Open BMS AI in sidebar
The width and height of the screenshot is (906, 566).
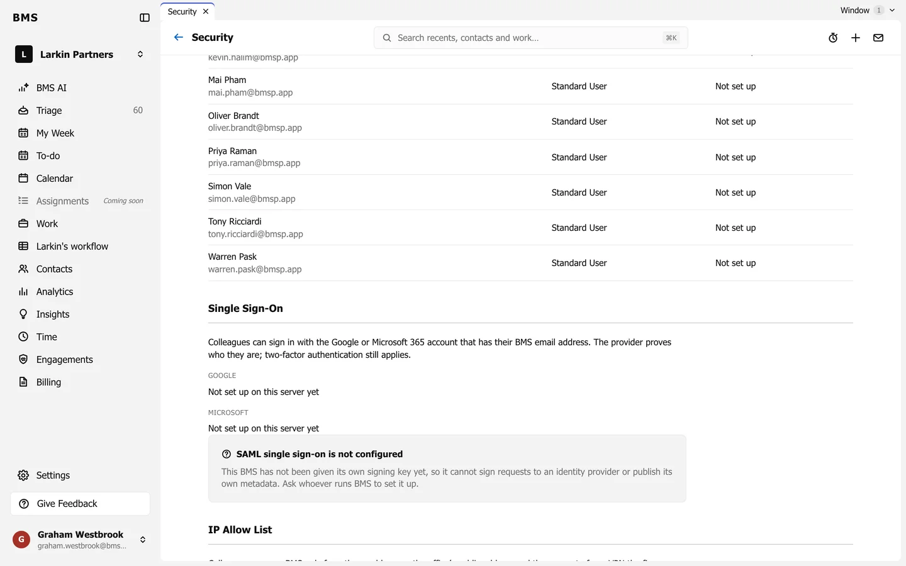[81, 88]
